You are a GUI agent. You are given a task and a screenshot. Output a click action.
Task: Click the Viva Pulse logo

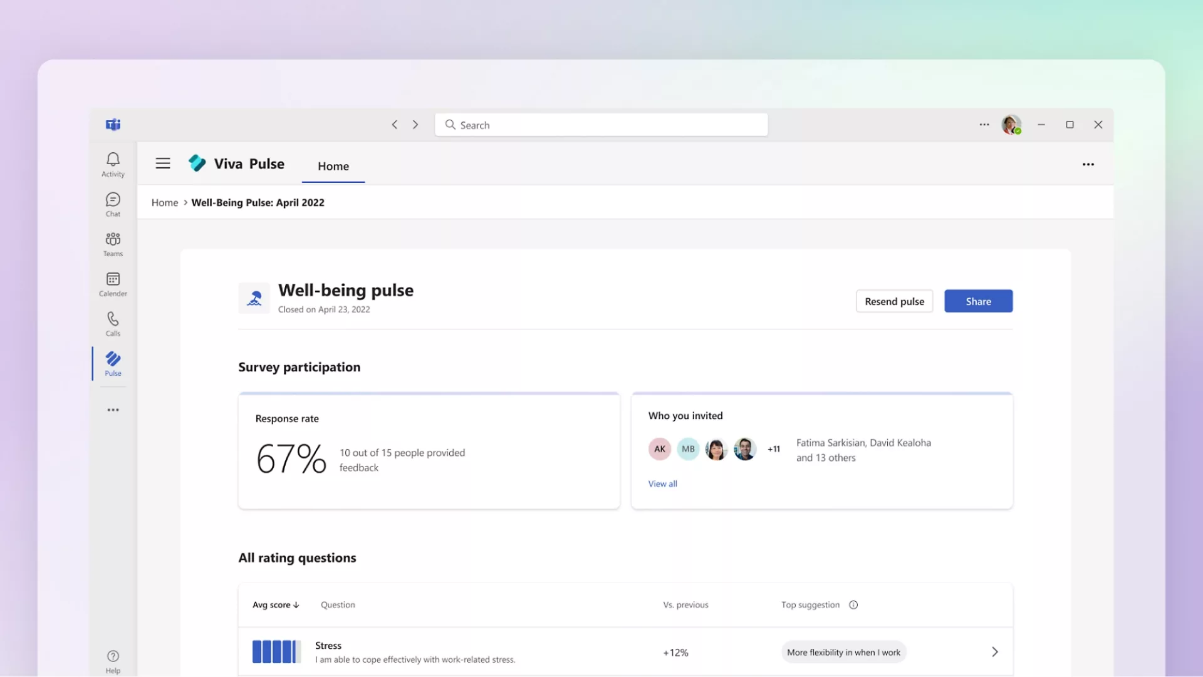[197, 163]
